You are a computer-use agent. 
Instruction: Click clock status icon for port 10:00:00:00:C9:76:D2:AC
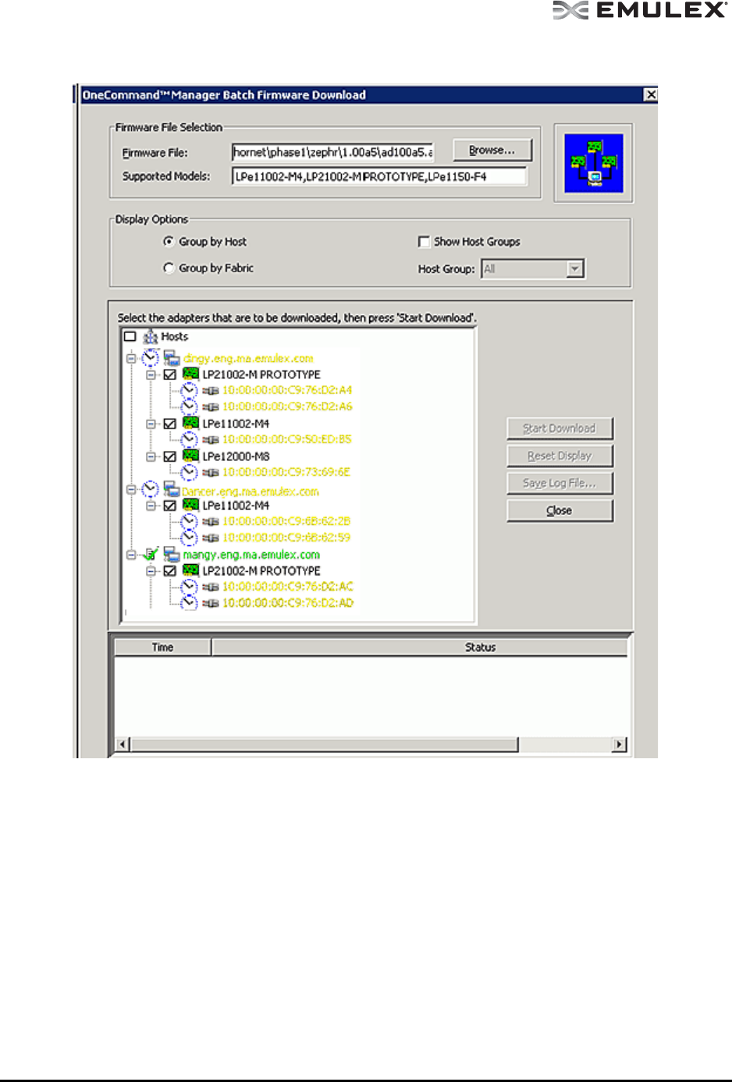point(189,587)
